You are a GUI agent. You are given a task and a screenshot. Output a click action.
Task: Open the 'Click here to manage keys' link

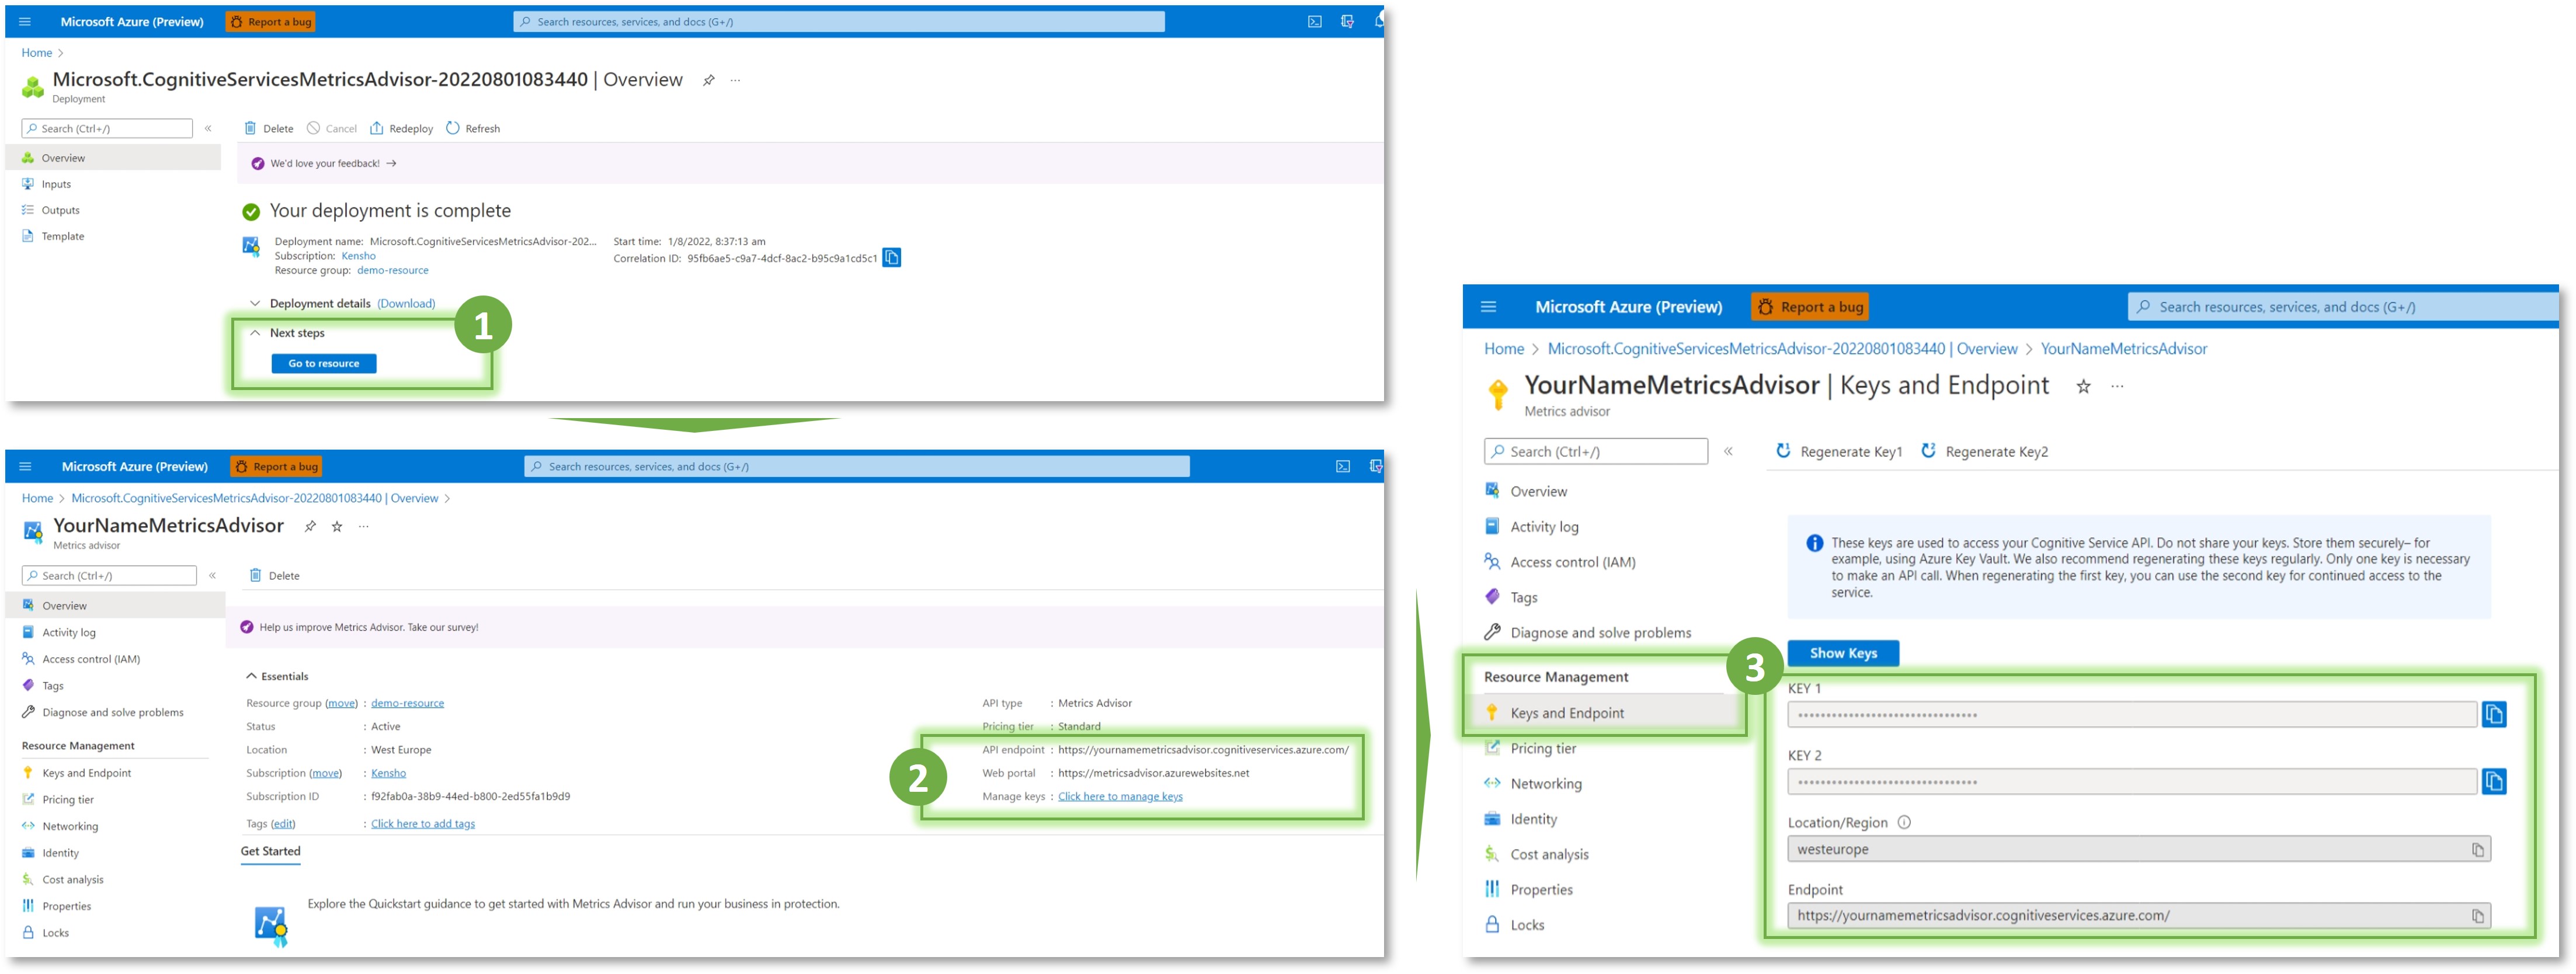[x=1119, y=796]
